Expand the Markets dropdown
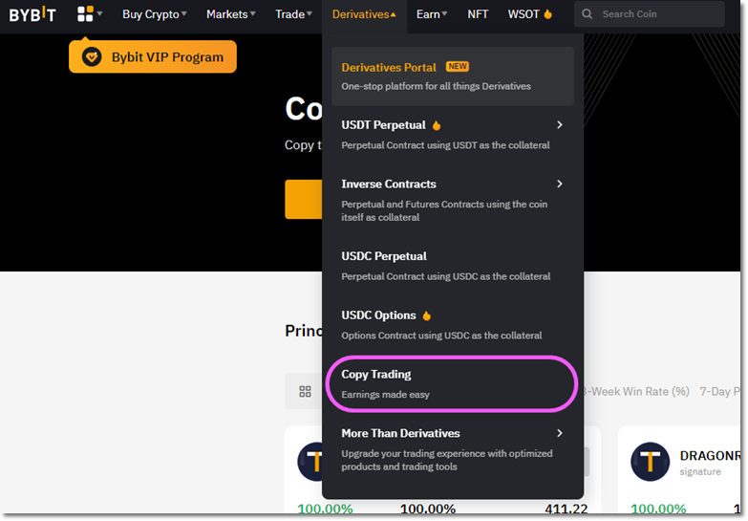 point(231,14)
